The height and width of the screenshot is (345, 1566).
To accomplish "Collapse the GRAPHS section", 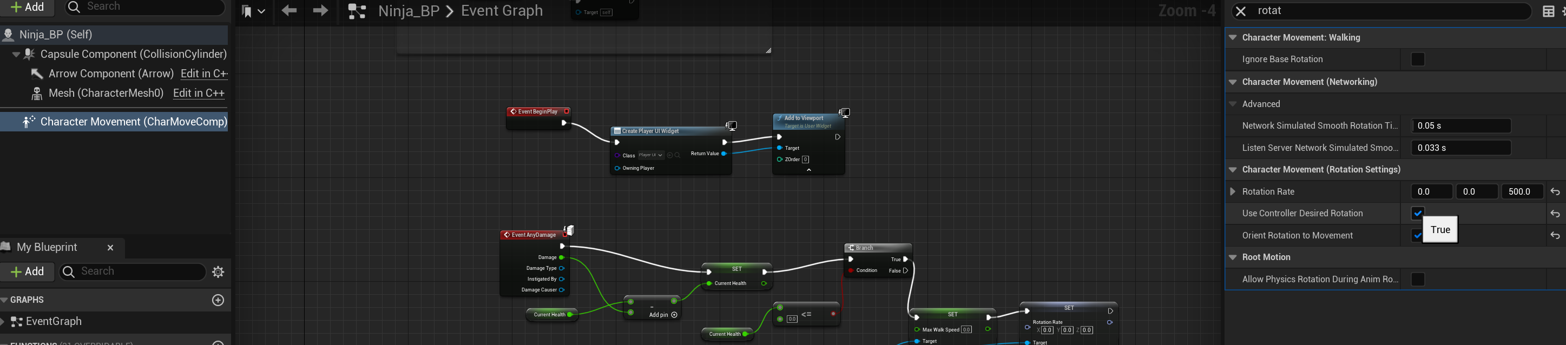I will point(5,300).
